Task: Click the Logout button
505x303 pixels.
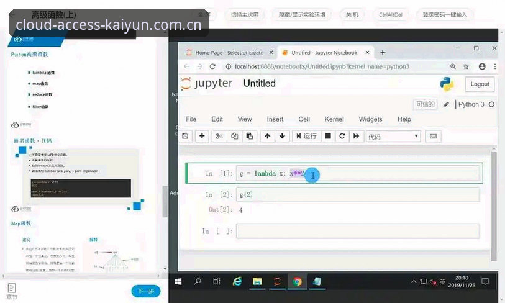Action: pyautogui.click(x=480, y=84)
